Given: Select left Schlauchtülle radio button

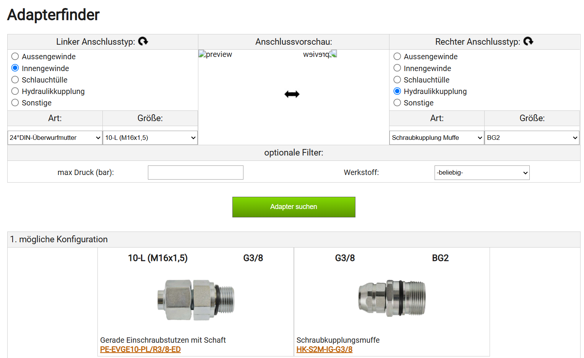Looking at the screenshot, I should (x=15, y=80).
